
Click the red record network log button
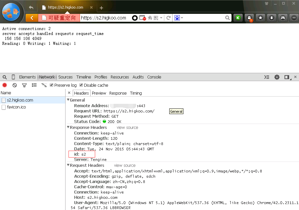point(5,85)
